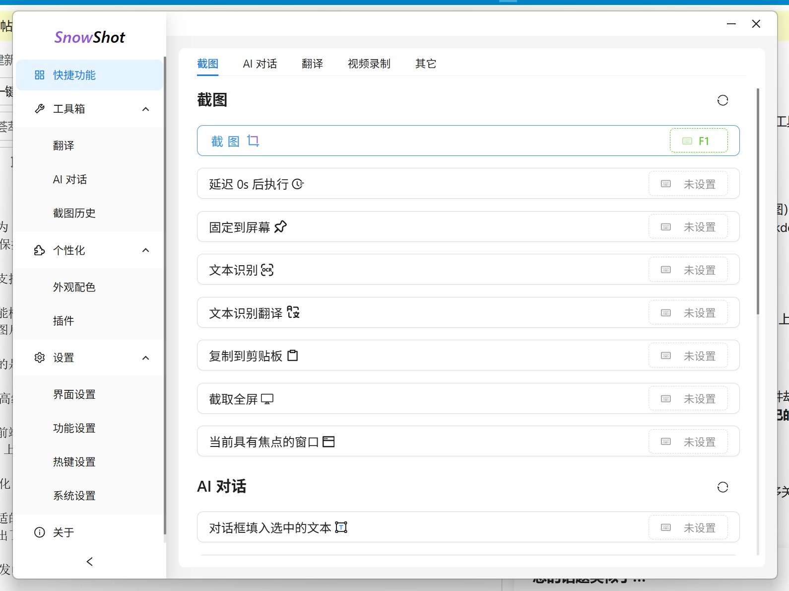Click the crop icon in 截图 row

point(253,141)
